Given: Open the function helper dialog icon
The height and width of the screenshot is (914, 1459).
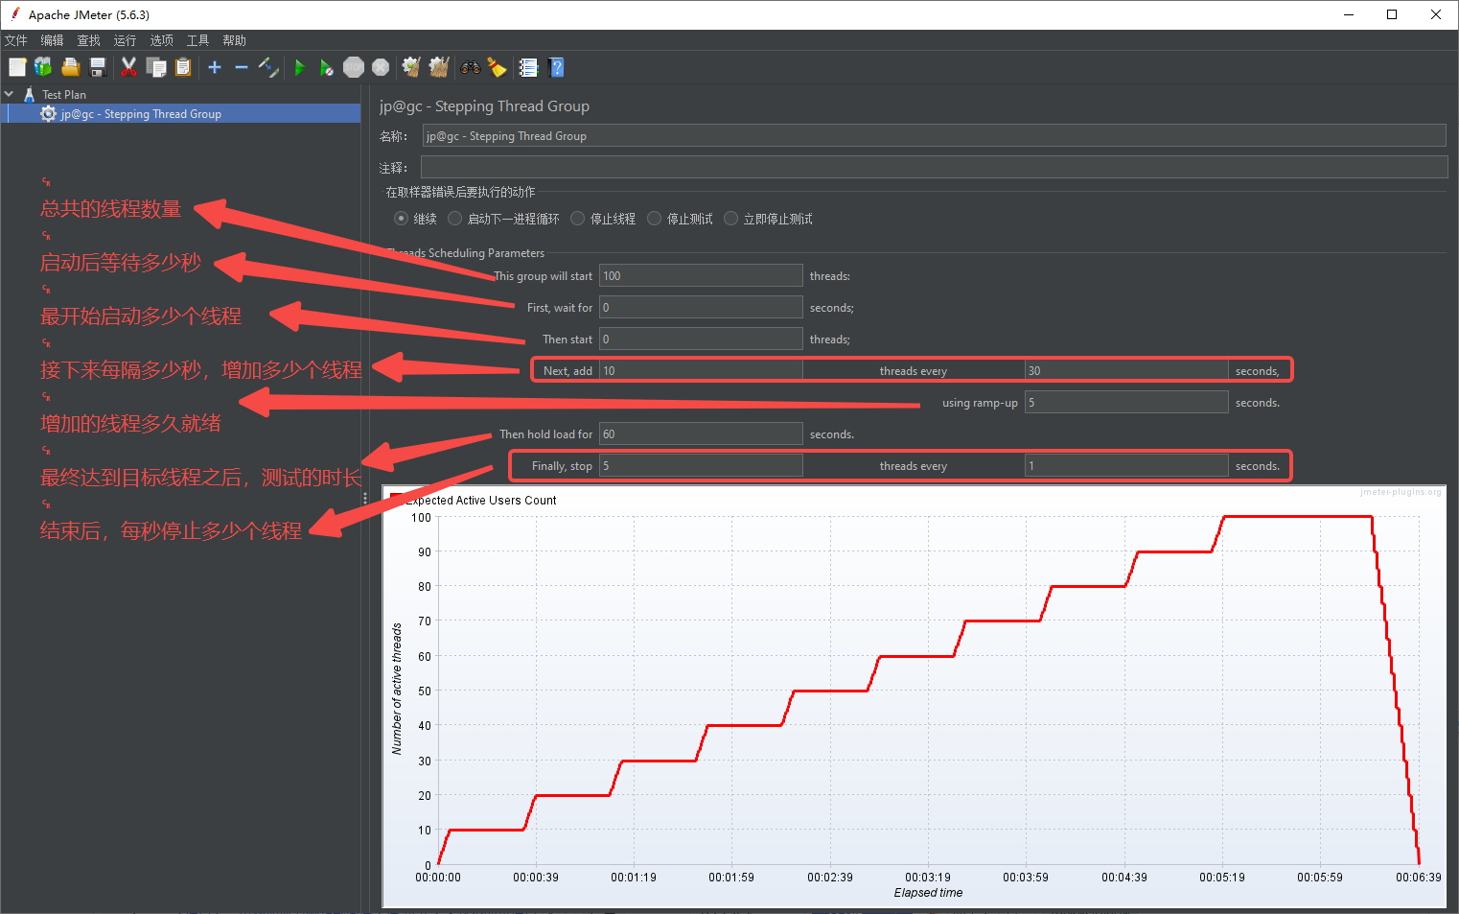Looking at the screenshot, I should [528, 67].
